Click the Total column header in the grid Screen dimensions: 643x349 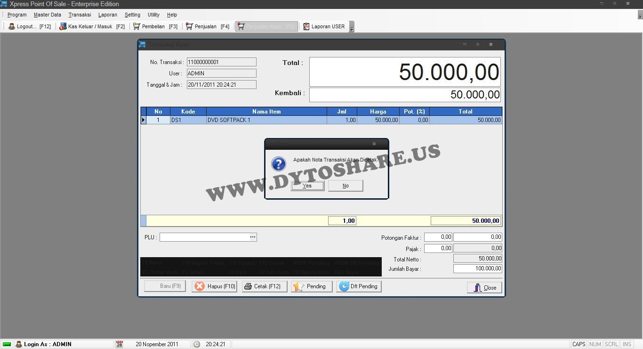coord(466,112)
